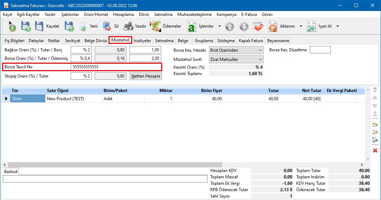The height and width of the screenshot is (200, 381).
Task: Click the red checkmark toolbar icon
Action: 258,27
